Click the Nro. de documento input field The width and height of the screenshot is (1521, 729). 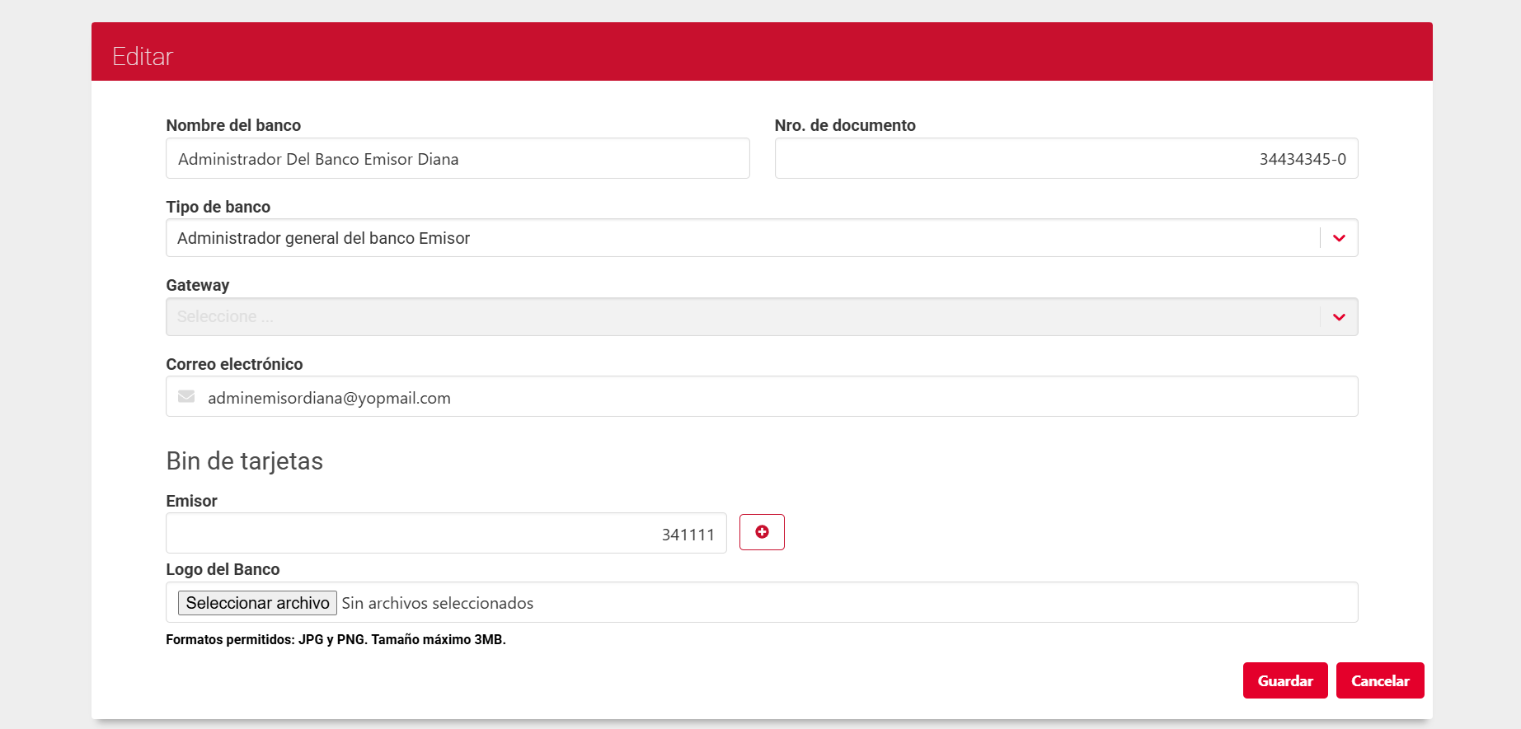tap(1065, 159)
